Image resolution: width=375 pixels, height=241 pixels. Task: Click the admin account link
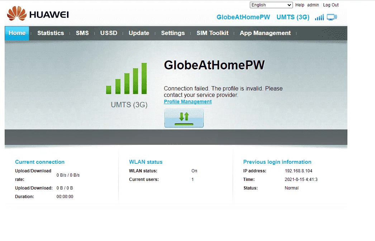(x=313, y=5)
